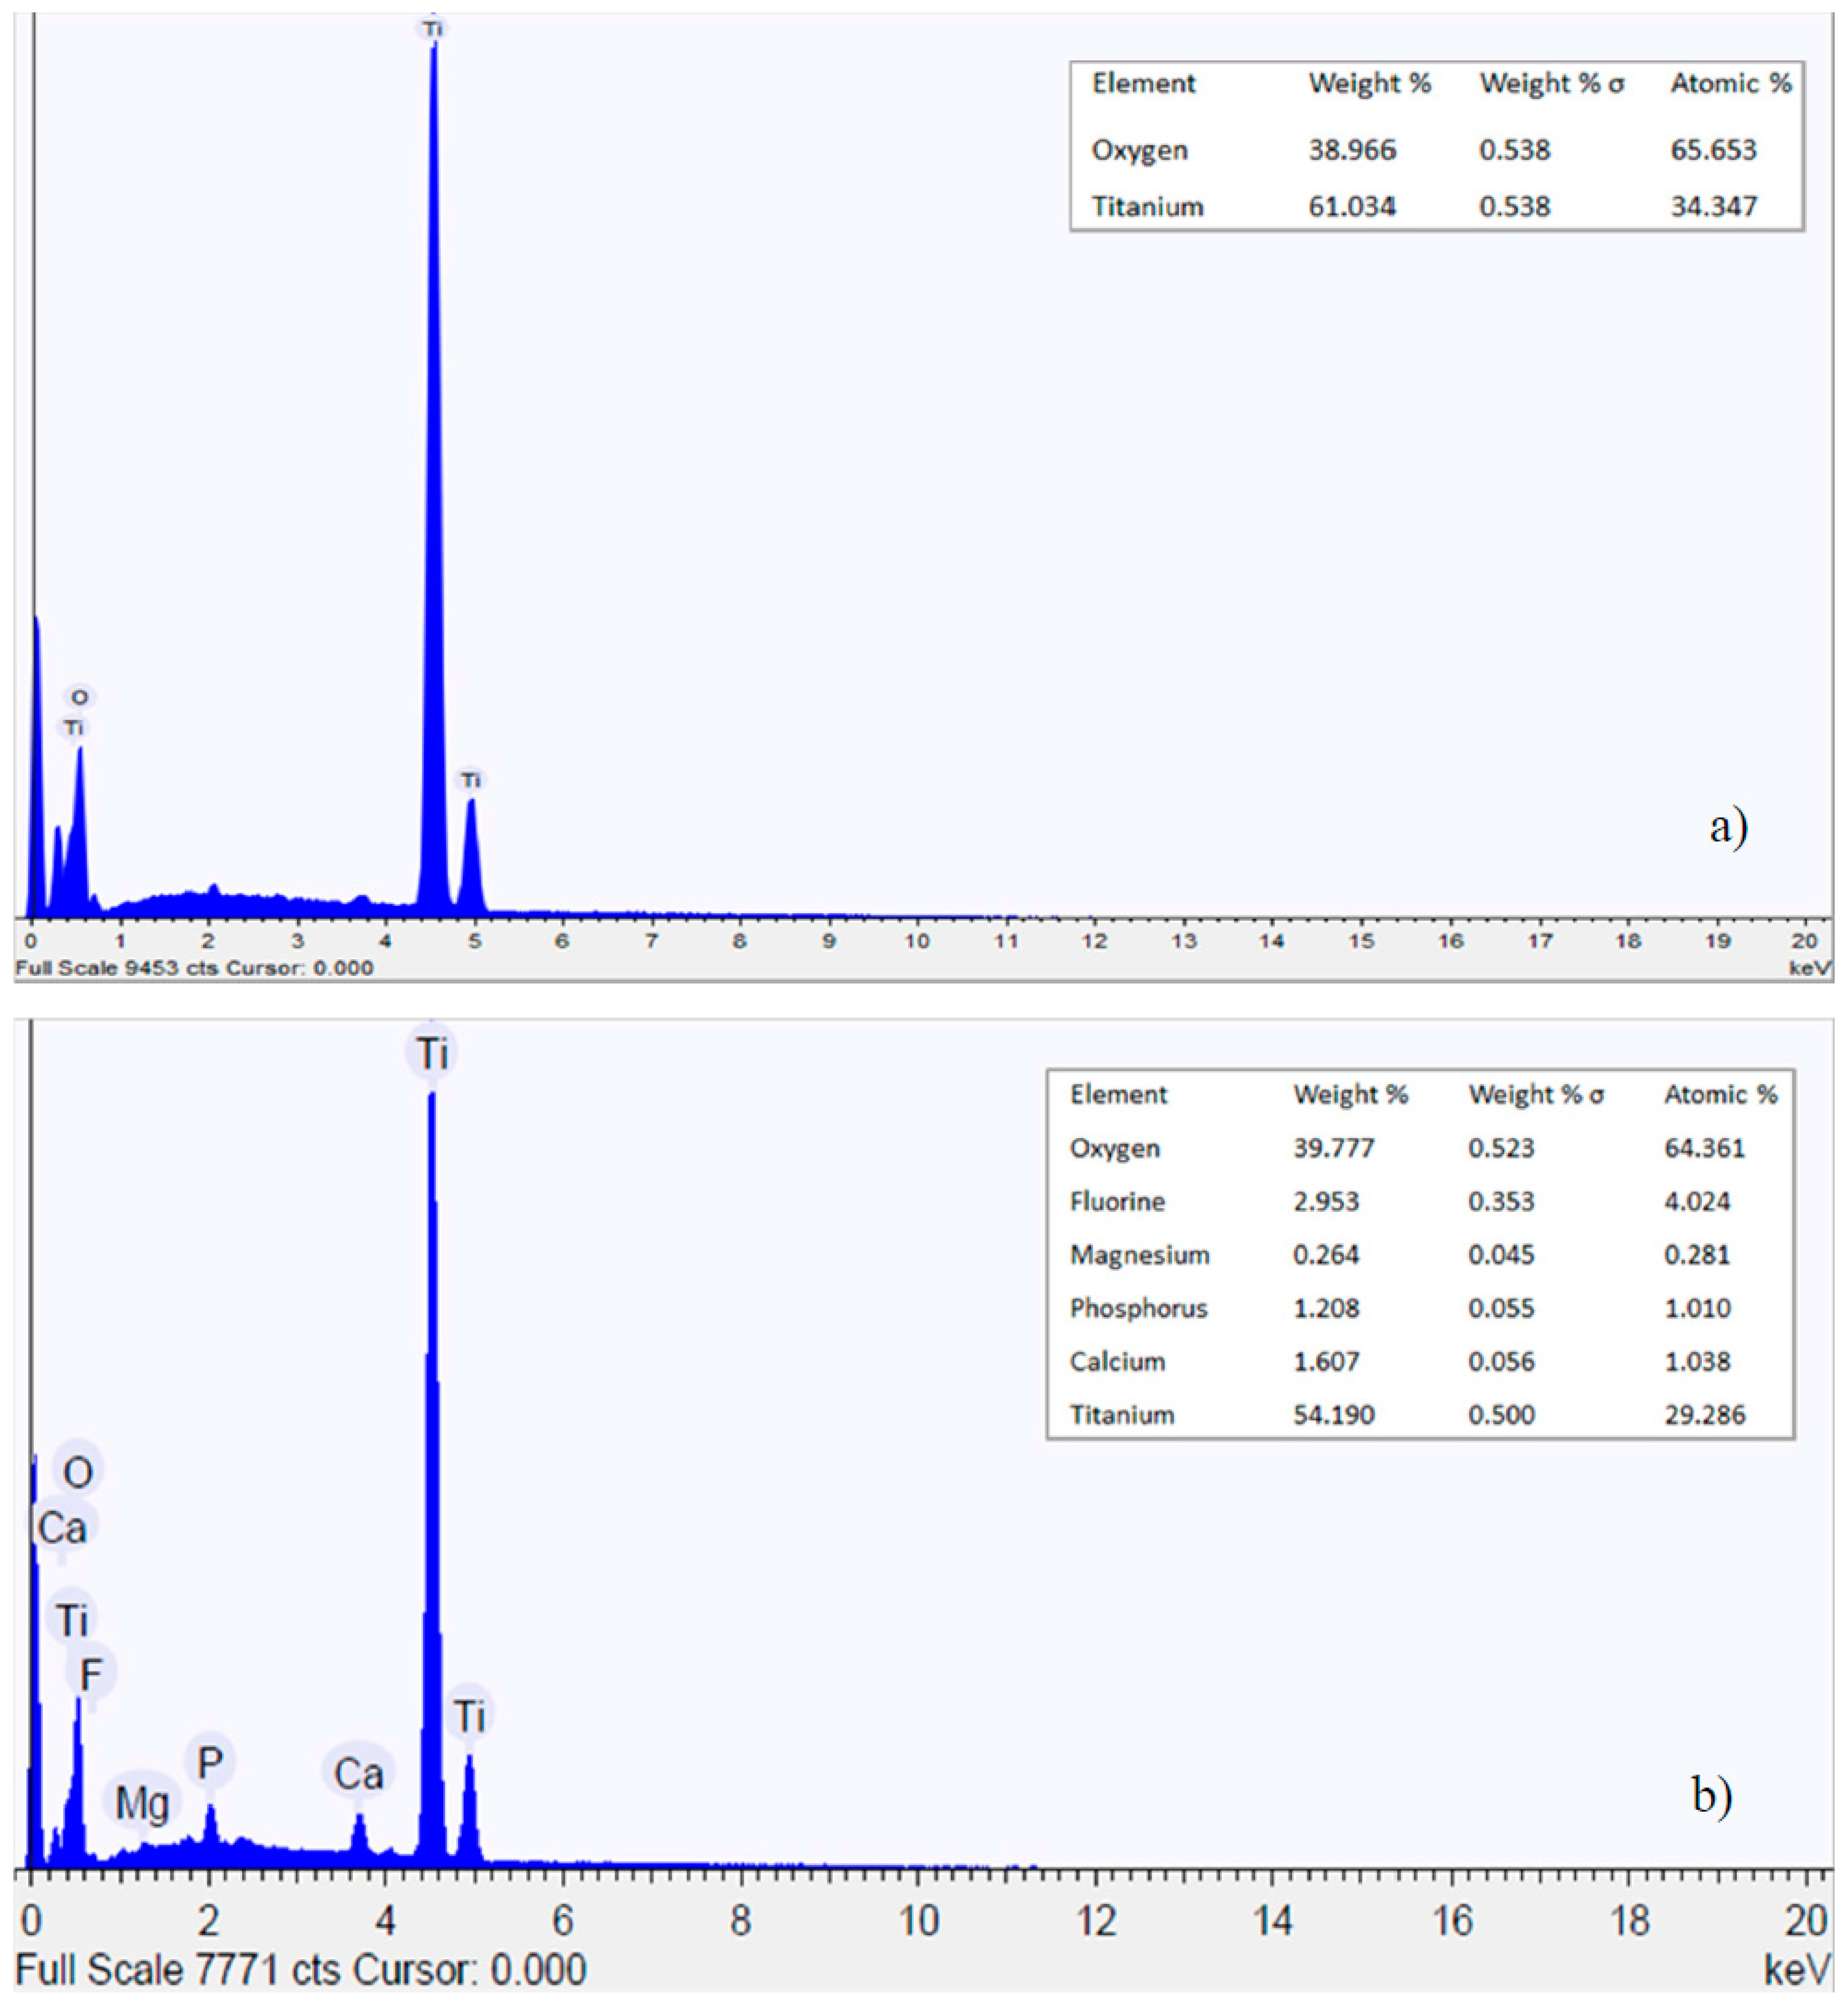Click the O peak label in spectrum a

click(x=79, y=697)
